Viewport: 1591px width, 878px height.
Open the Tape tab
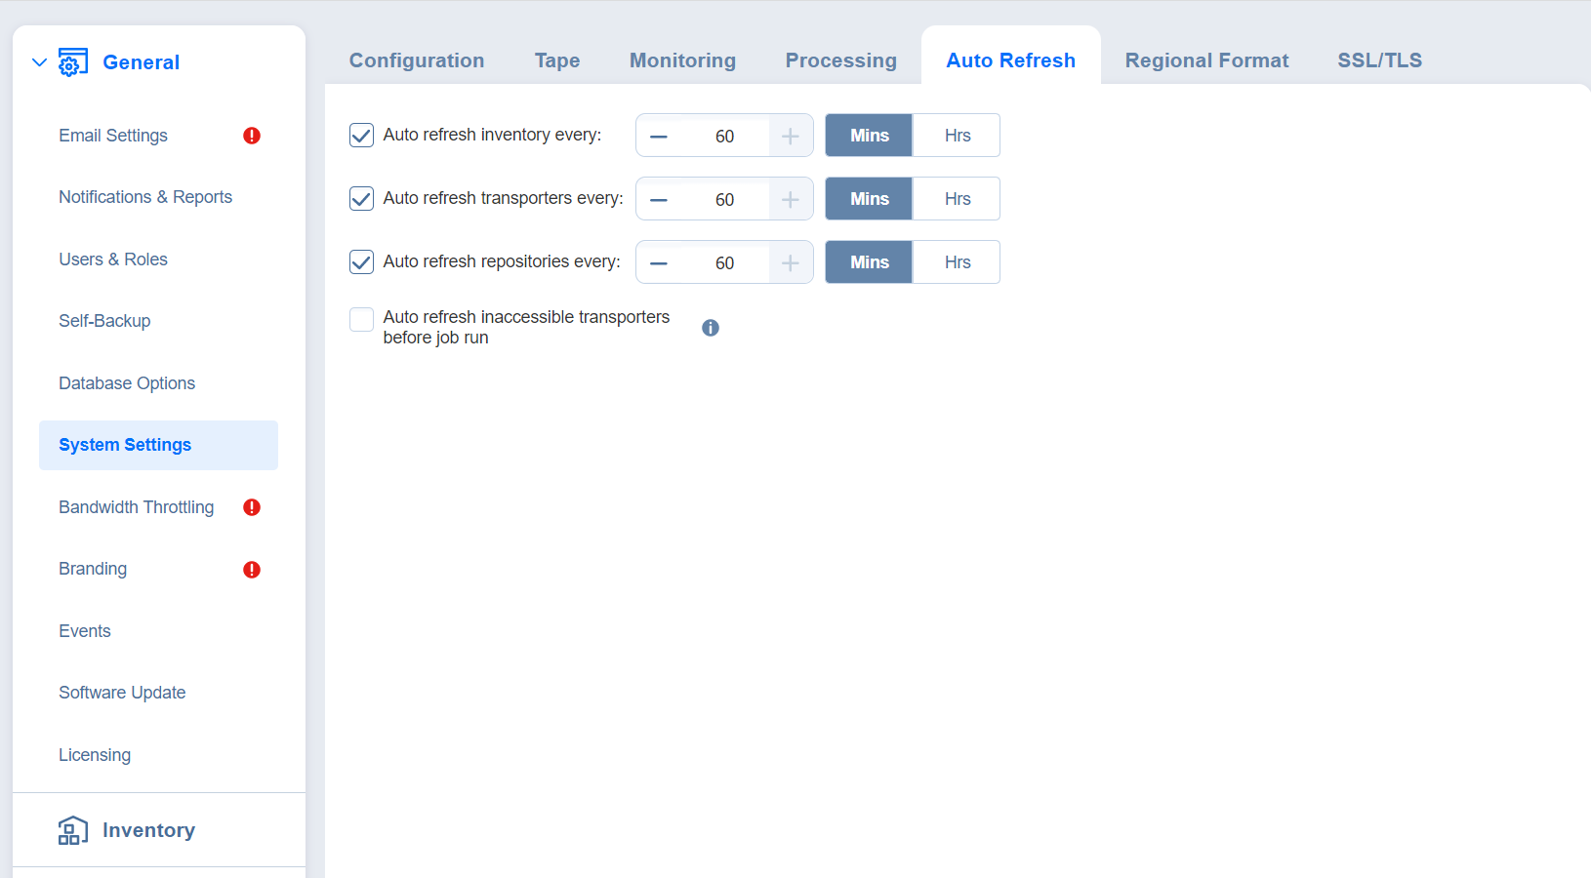coord(557,60)
